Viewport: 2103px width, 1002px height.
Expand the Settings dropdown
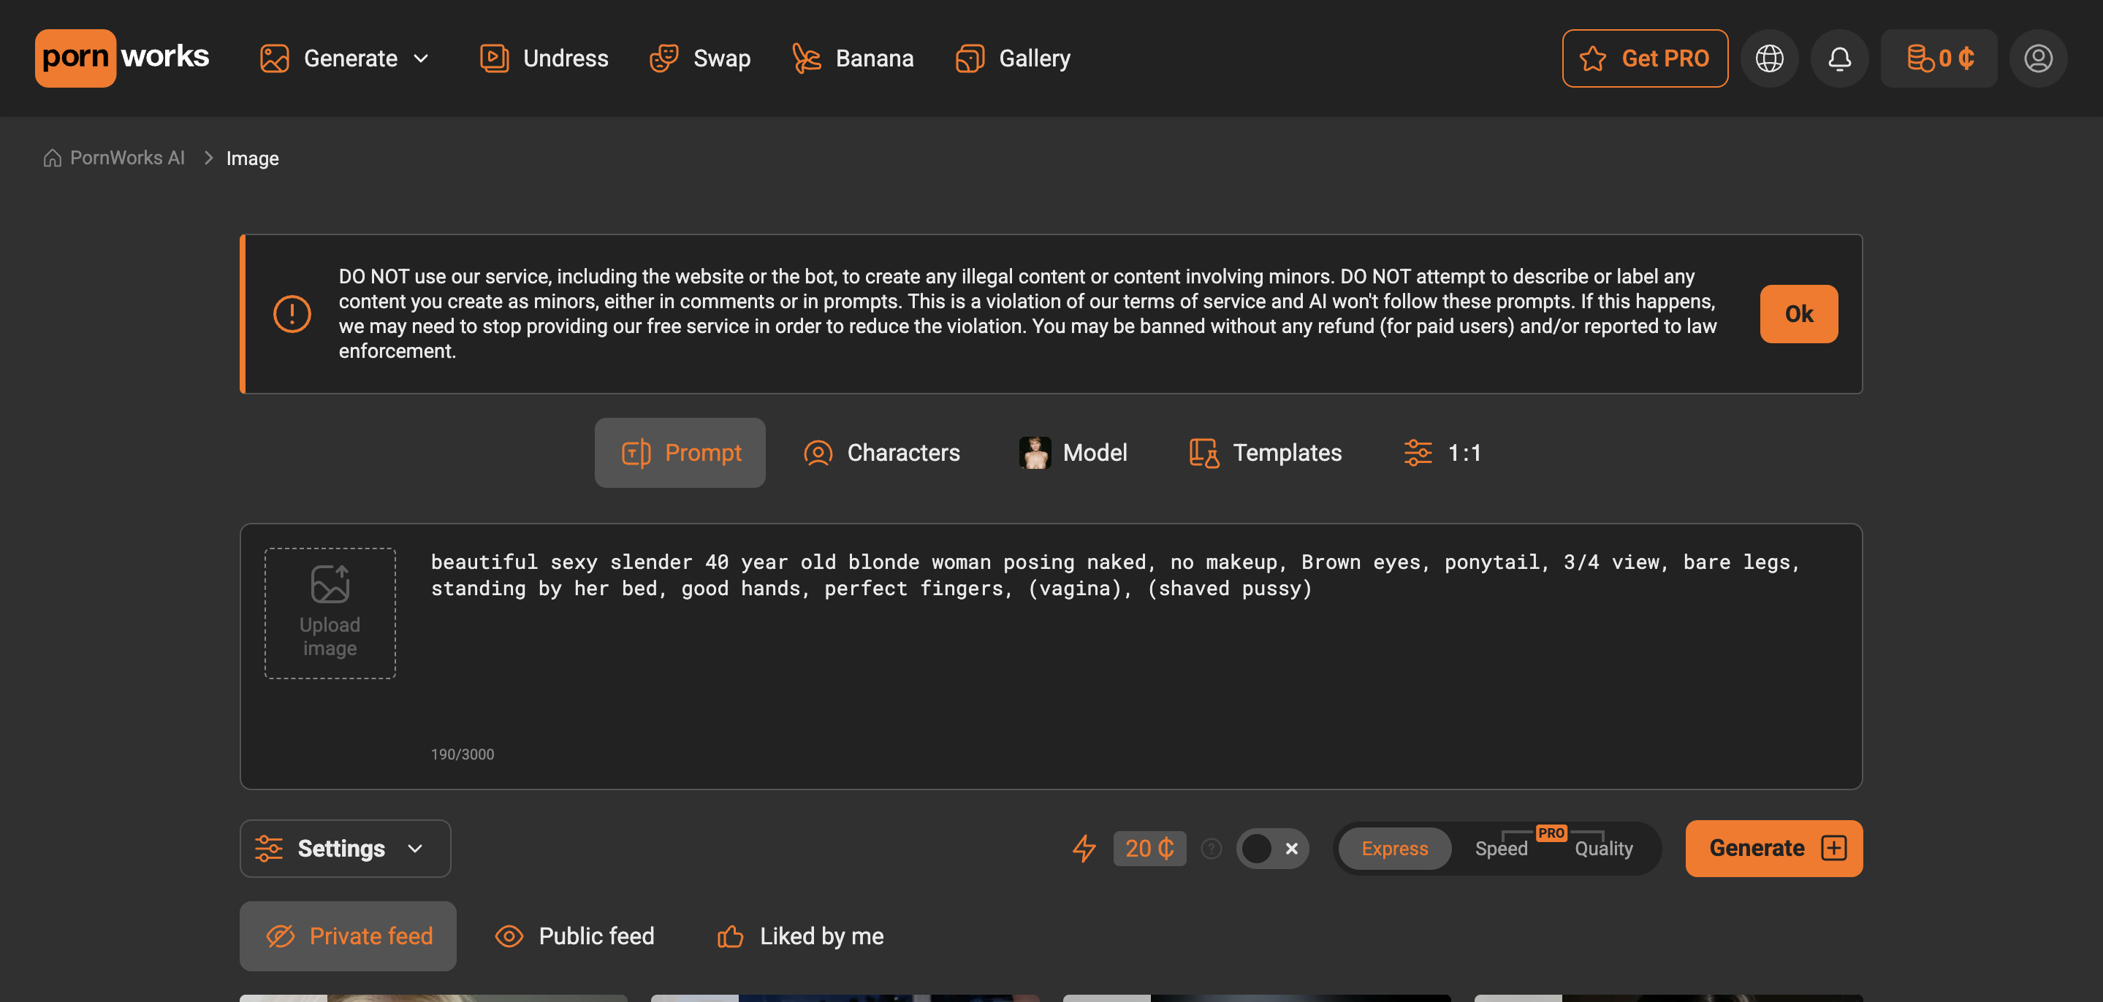tap(346, 849)
